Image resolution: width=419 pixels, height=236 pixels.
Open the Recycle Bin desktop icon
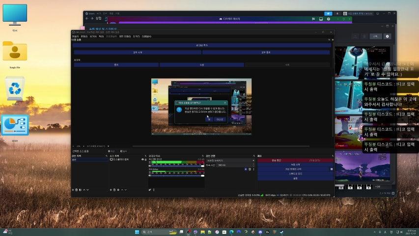pos(15,89)
